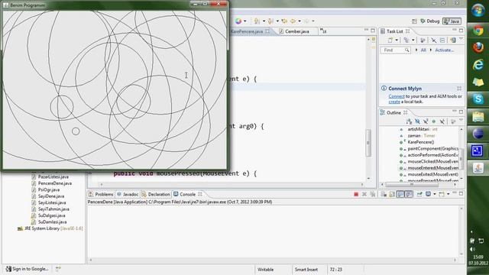Open dropdown next to colorful run icon

click(244, 21)
